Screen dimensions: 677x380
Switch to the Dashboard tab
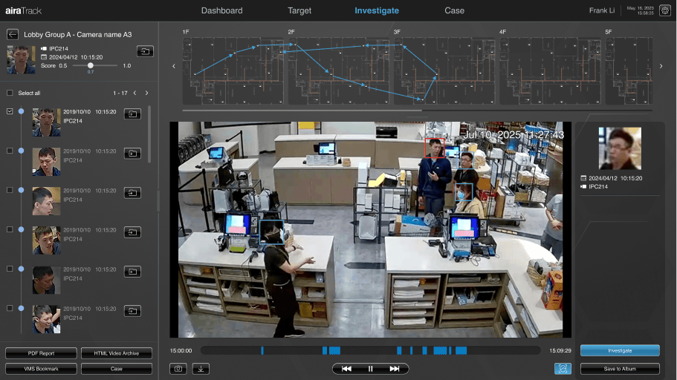tap(221, 10)
